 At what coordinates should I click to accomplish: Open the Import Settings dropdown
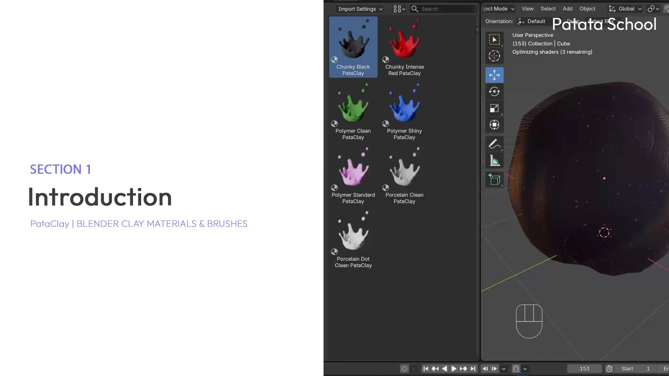(x=360, y=9)
